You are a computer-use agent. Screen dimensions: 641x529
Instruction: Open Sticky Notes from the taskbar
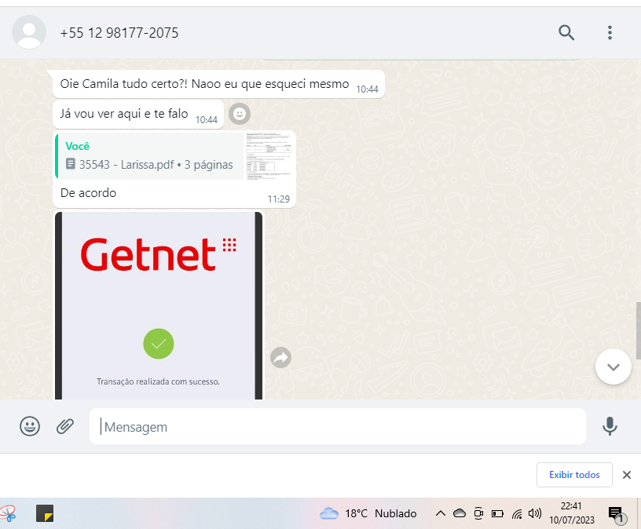(45, 513)
